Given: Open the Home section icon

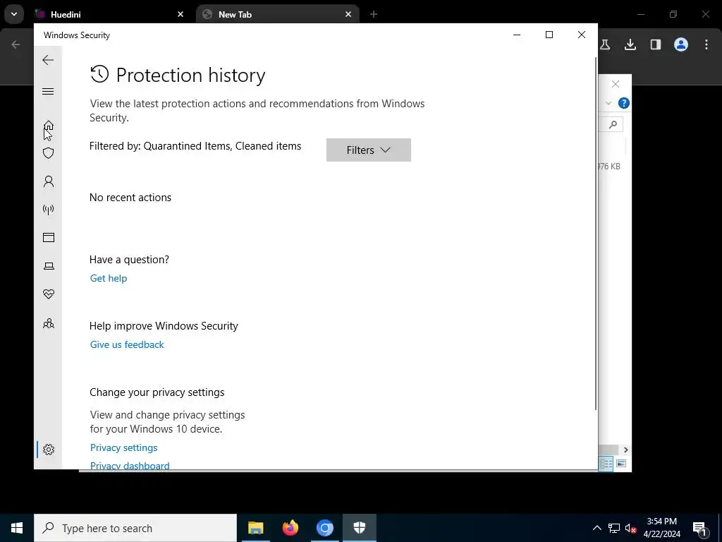Looking at the screenshot, I should [x=49, y=126].
